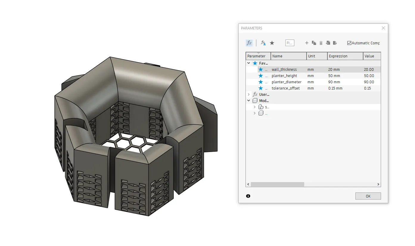Select the wall_thickness parameter name
This screenshot has width=415, height=246.
284,69
